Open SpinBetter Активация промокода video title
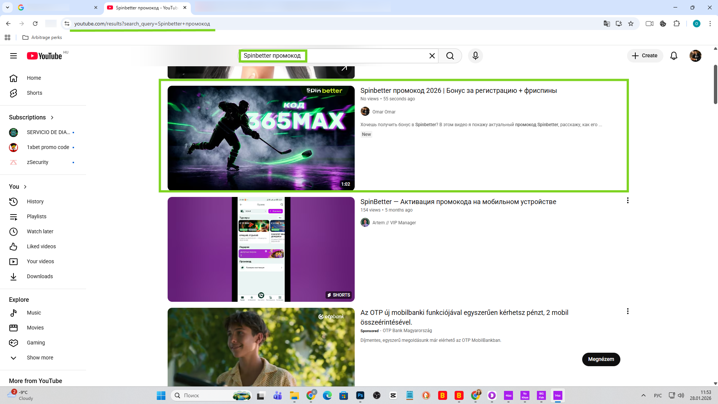Viewport: 718px width, 404px height. (x=458, y=202)
